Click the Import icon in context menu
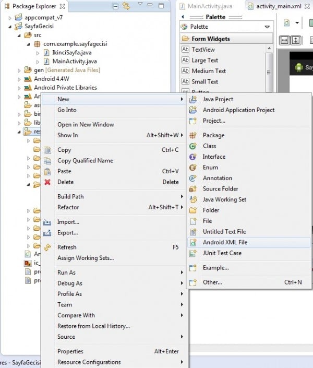The image size is (313, 368). tap(47, 222)
